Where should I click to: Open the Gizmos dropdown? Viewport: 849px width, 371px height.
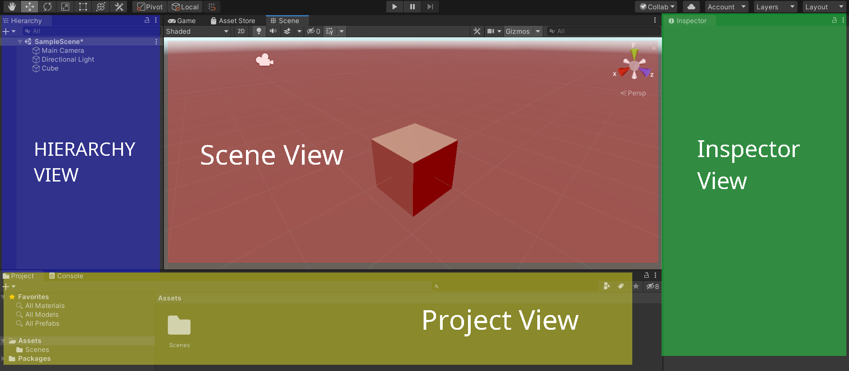pyautogui.click(x=523, y=31)
